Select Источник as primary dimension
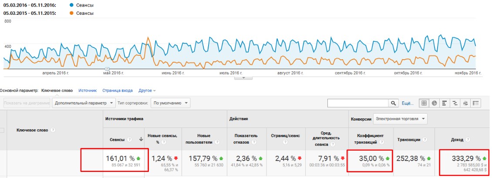This screenshot has width=492, height=178. coord(88,91)
